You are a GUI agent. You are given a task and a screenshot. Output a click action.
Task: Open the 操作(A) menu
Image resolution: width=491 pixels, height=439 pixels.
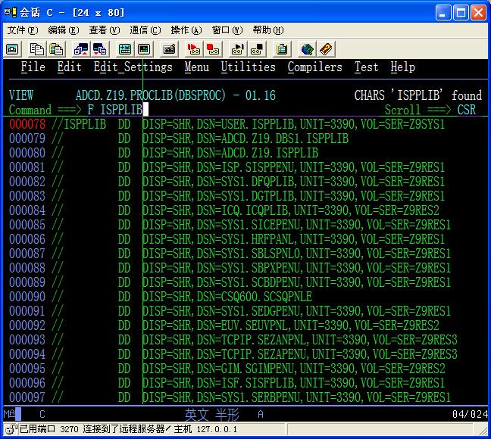[x=186, y=30]
